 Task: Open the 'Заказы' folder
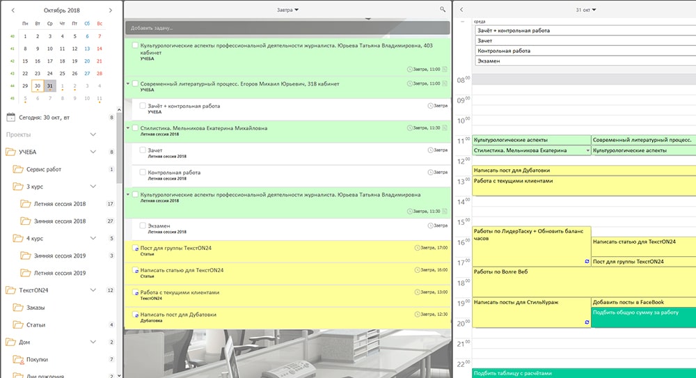point(35,308)
